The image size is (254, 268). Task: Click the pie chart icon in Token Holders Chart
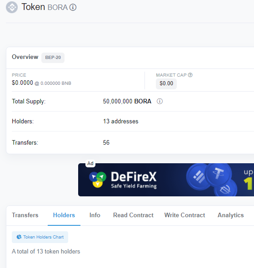pyautogui.click(x=19, y=237)
